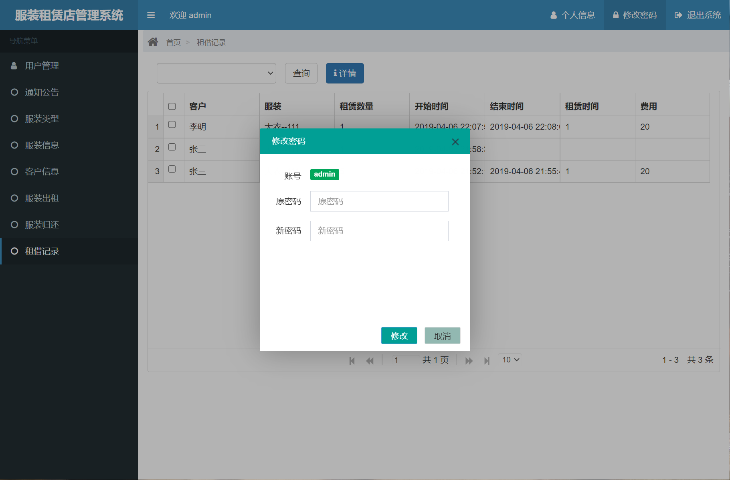The width and height of the screenshot is (730, 480).
Task: Select 服装出租 in the sidebar menu
Action: pos(41,198)
